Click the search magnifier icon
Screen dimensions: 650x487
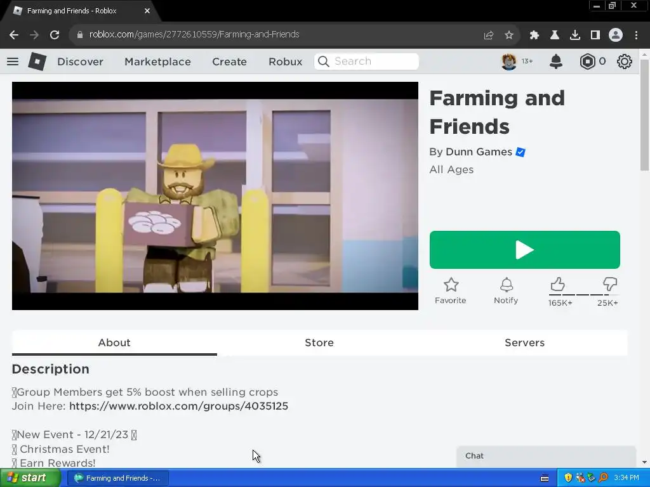323,62
